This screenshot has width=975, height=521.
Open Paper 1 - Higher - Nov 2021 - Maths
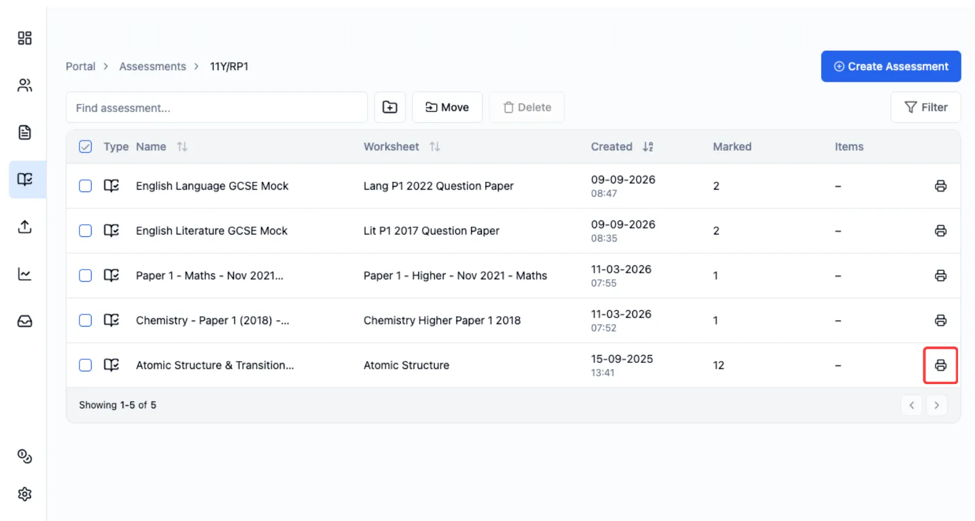(x=455, y=276)
